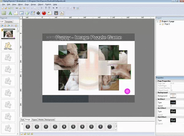Open the Edit menu
The image size is (184, 136).
coord(9,5)
